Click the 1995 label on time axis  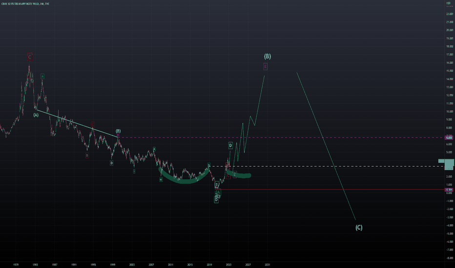pyautogui.click(x=93, y=265)
